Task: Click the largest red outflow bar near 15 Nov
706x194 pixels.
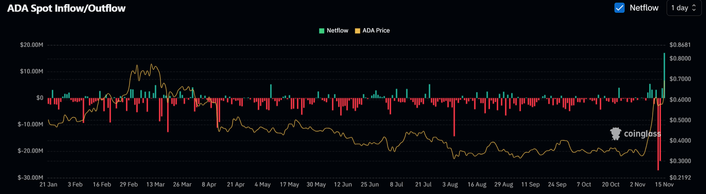Action: (x=658, y=134)
